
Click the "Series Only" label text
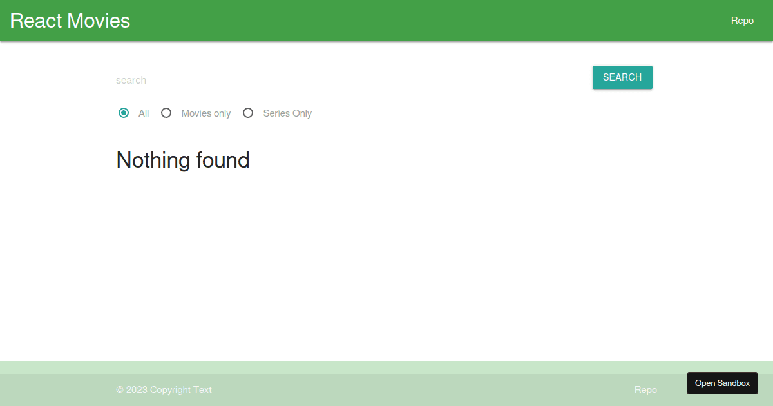pyautogui.click(x=287, y=113)
